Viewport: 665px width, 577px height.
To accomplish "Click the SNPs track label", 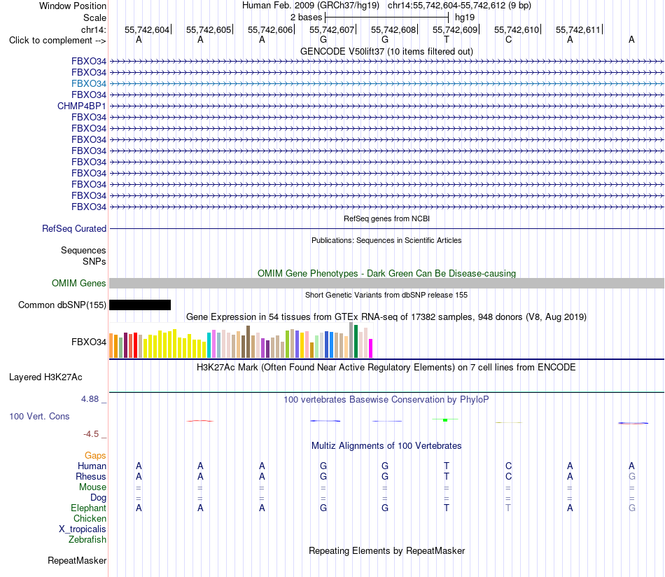I will point(94,261).
